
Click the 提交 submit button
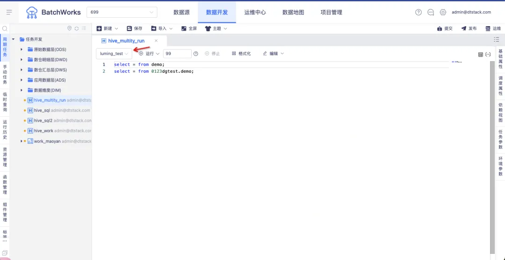pos(445,28)
